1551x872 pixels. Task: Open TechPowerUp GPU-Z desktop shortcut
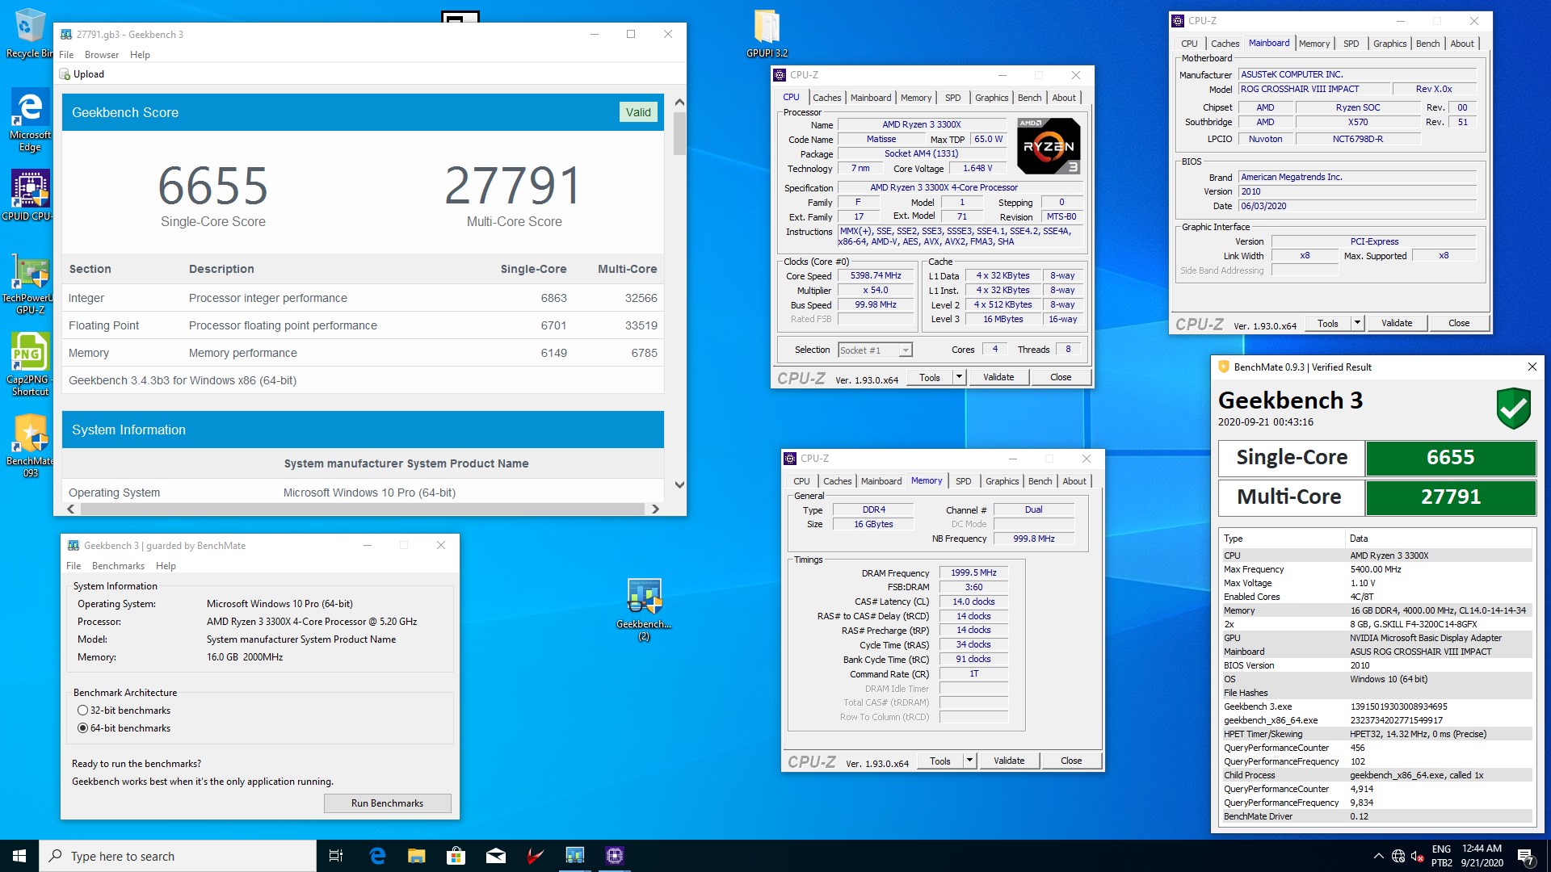tap(30, 284)
